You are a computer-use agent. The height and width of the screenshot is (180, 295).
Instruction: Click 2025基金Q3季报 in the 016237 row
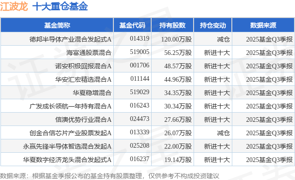[x=269, y=160]
